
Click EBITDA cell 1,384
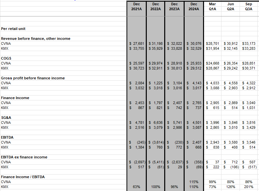tap(137, 148)
